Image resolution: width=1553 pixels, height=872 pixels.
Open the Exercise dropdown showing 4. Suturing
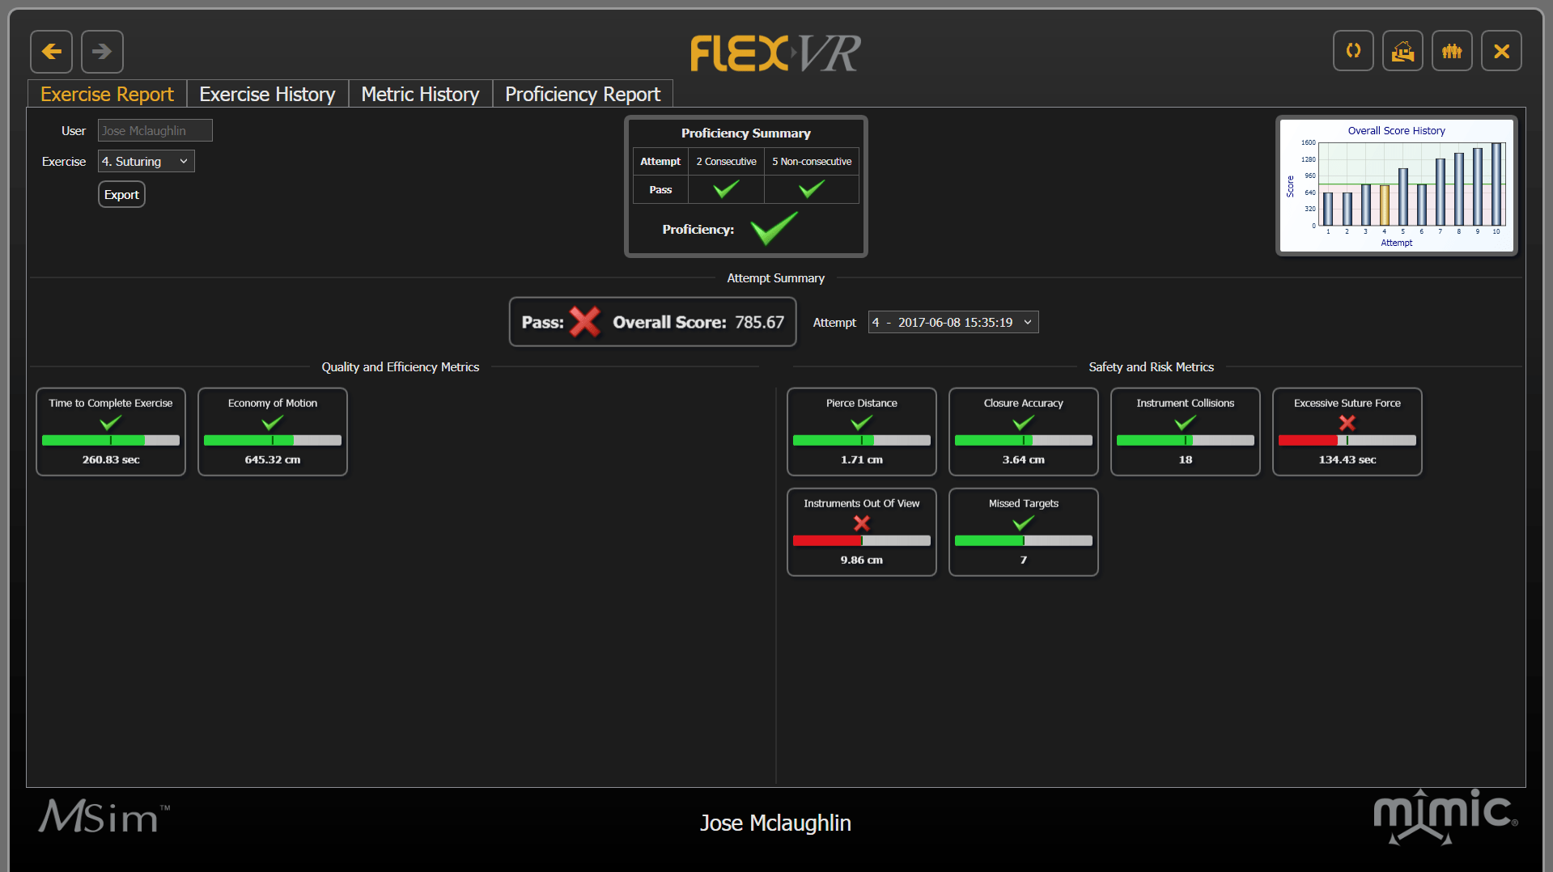tap(146, 161)
